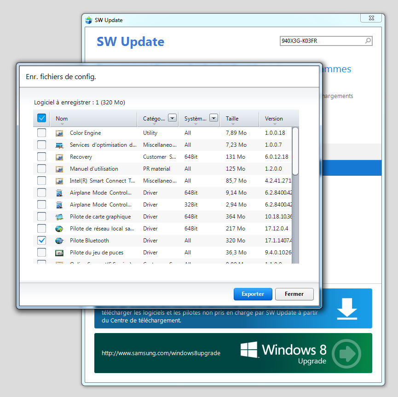Viewport: 398px width, 397px height.
Task: Click the Pilote Bluetooth row icon
Action: (59, 241)
